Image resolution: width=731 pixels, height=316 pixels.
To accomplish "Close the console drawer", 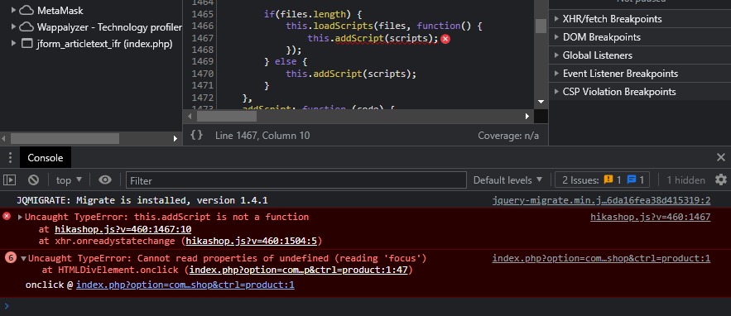I will tap(721, 157).
